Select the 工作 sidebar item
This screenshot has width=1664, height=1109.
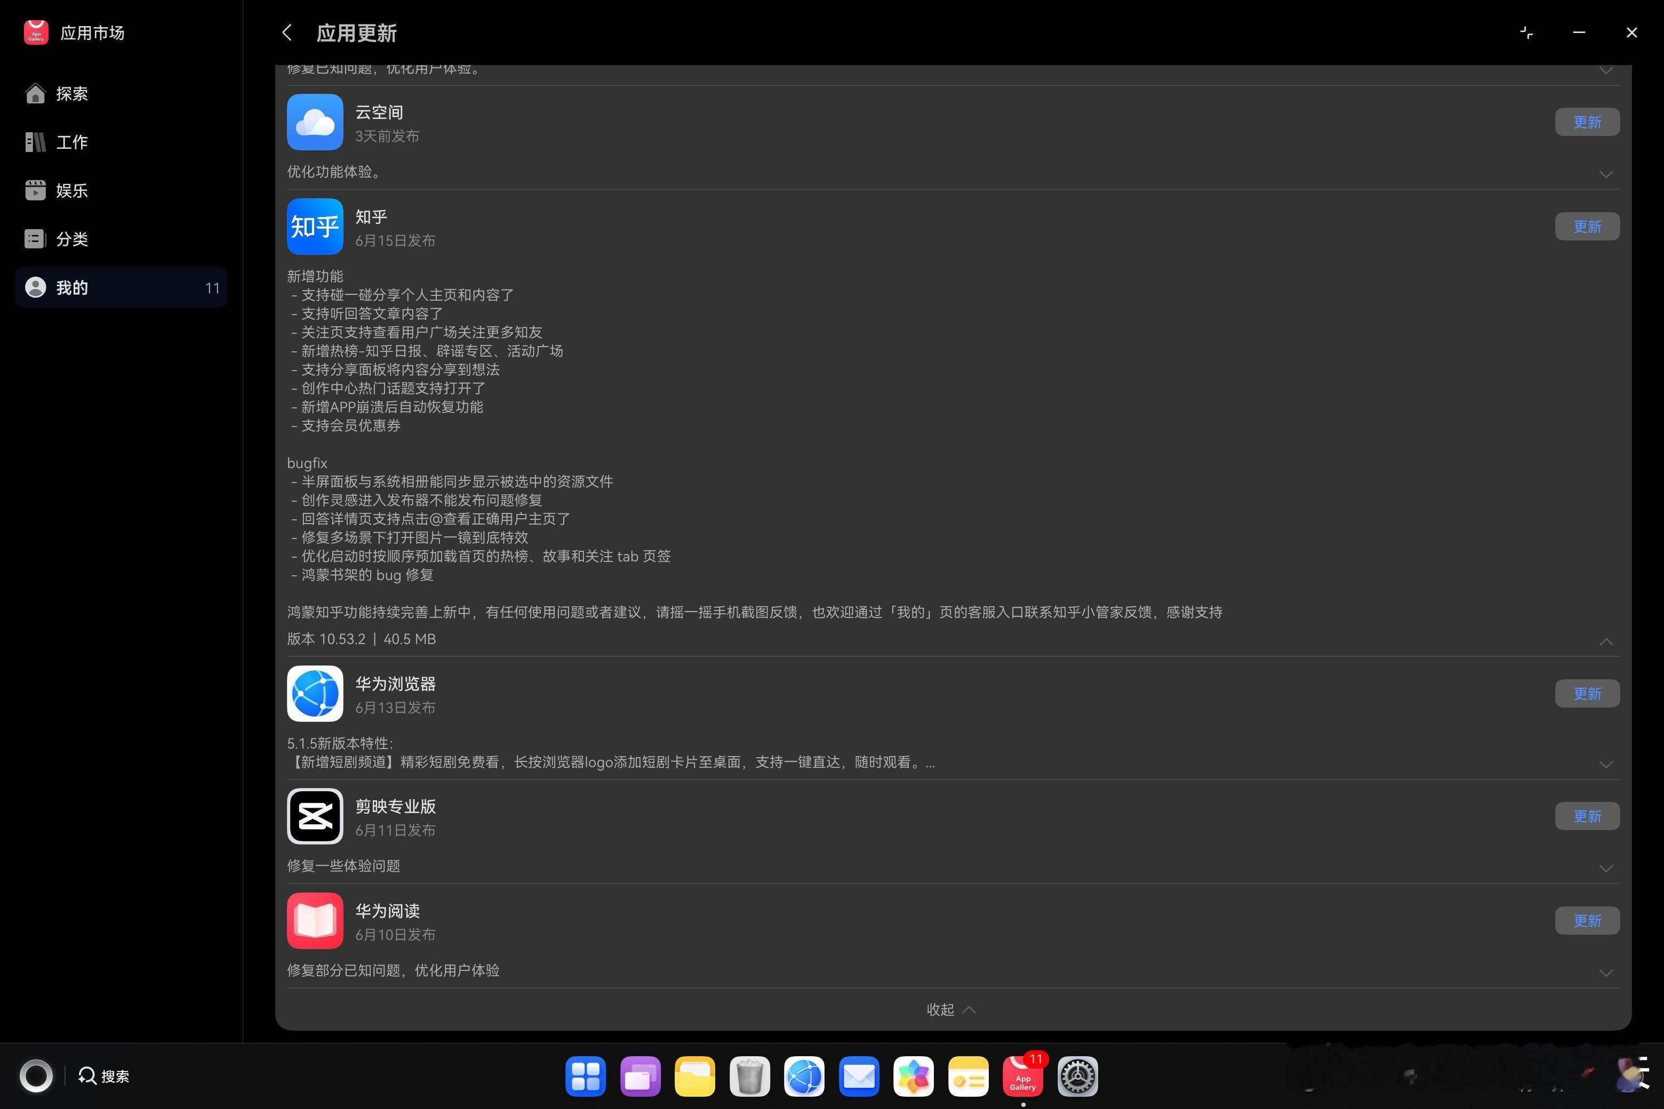[x=121, y=141]
